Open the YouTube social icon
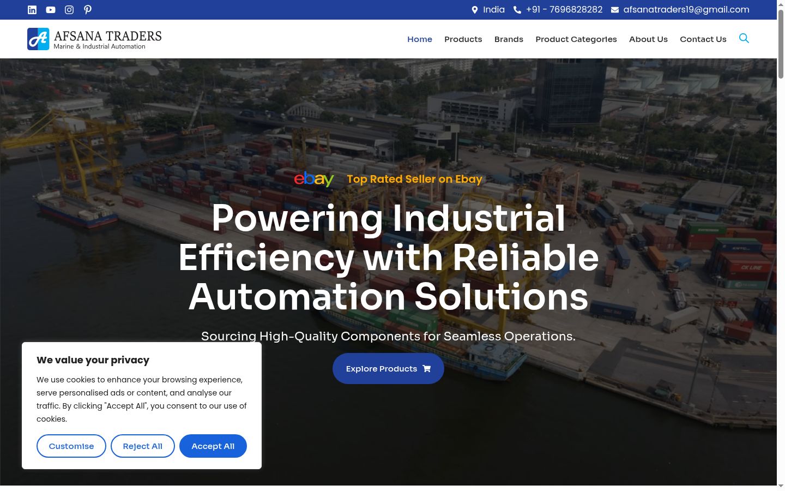 51,10
